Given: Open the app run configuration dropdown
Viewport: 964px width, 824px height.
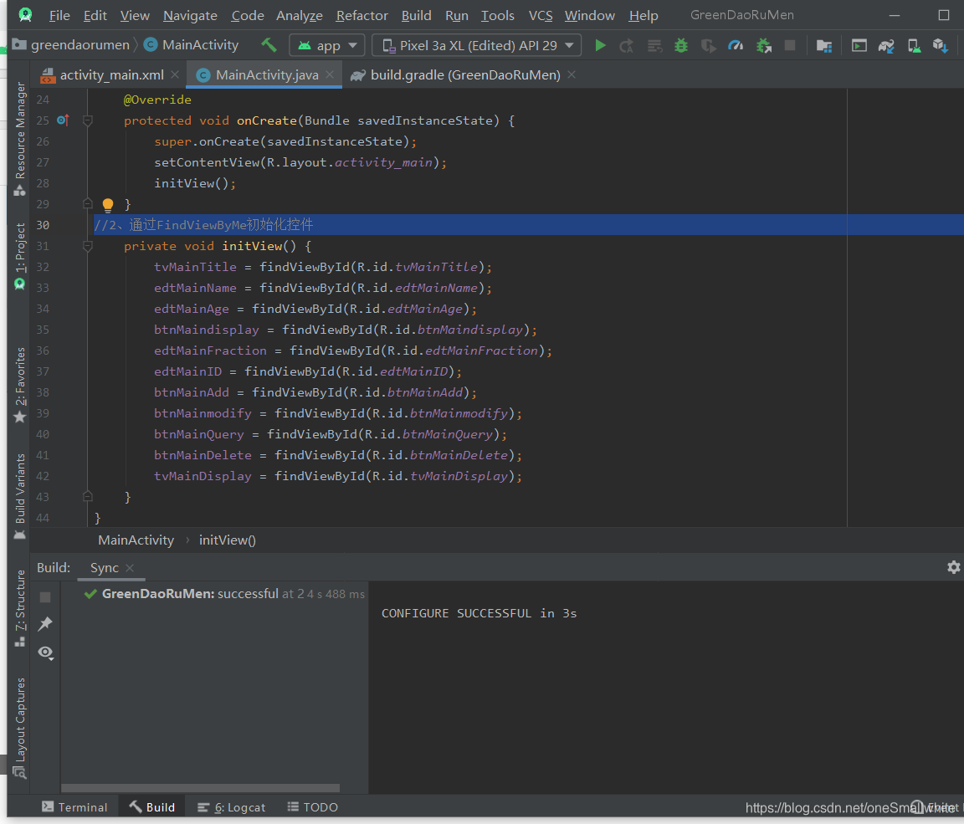Looking at the screenshot, I should (x=327, y=45).
